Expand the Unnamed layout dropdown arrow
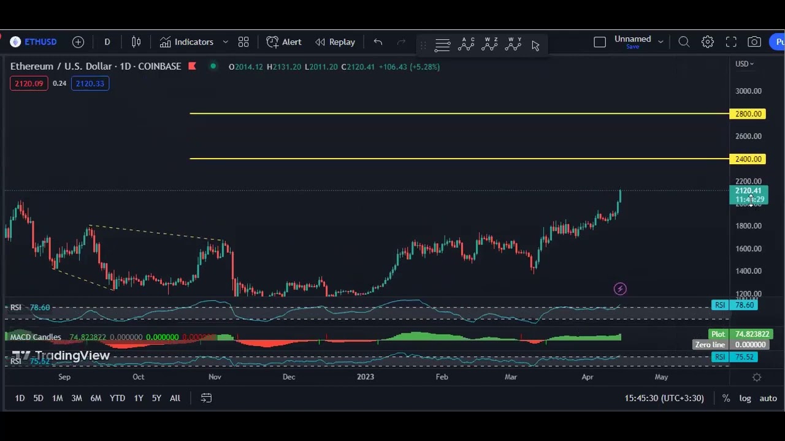Screen dimensions: 785x441 click(661, 42)
